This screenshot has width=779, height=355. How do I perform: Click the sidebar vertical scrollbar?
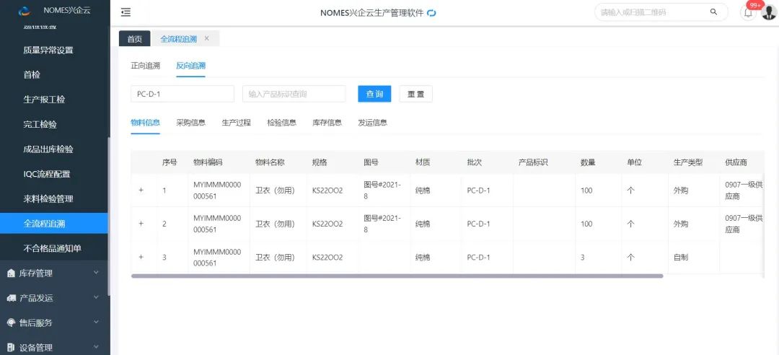(109, 216)
